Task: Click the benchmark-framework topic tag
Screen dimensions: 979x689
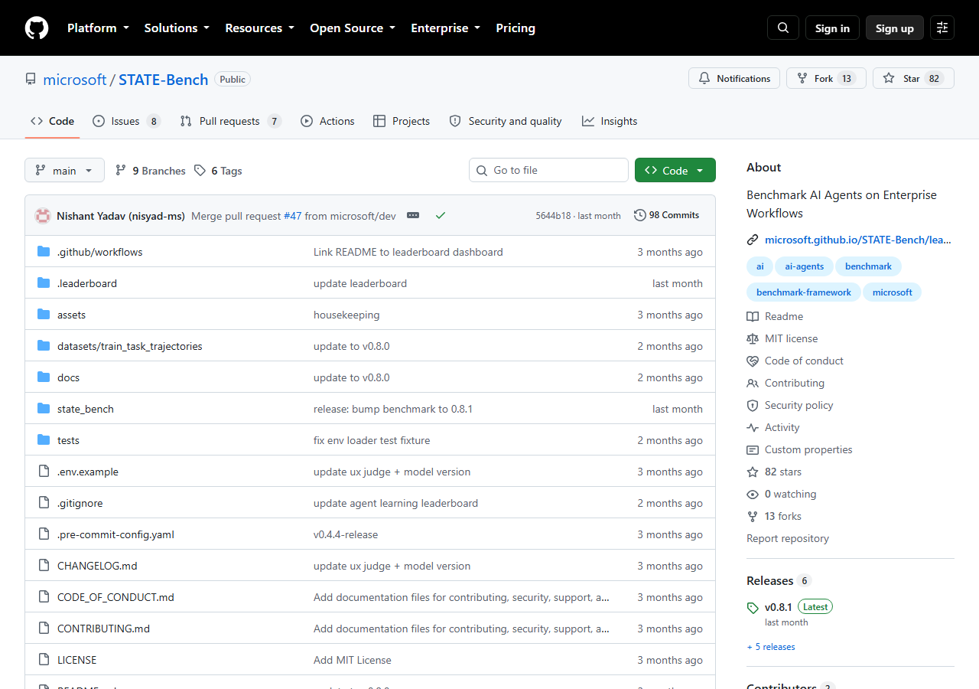Action: (803, 292)
